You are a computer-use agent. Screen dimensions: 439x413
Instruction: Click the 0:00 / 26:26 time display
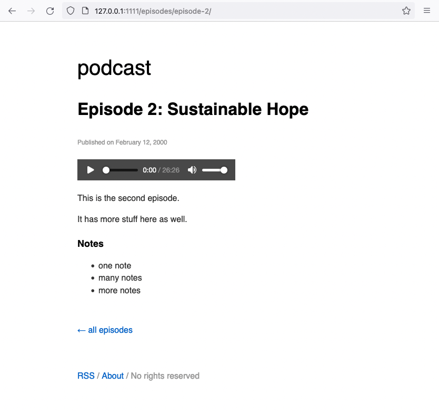[161, 170]
